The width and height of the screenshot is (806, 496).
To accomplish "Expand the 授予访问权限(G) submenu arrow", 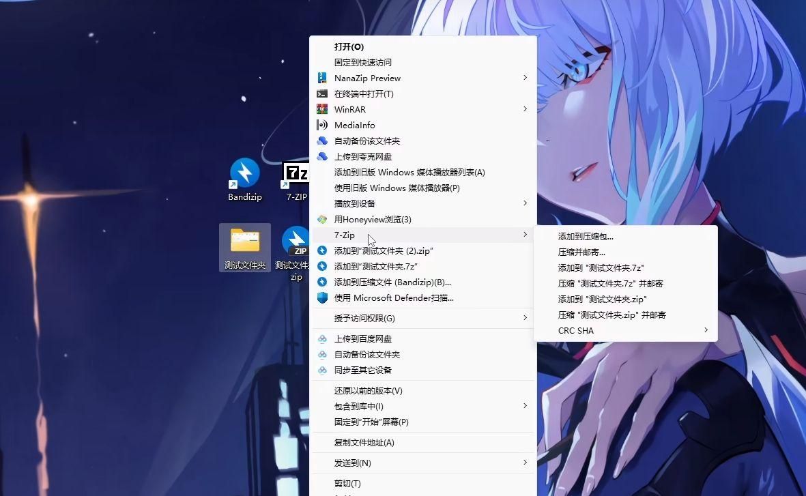I will (525, 318).
